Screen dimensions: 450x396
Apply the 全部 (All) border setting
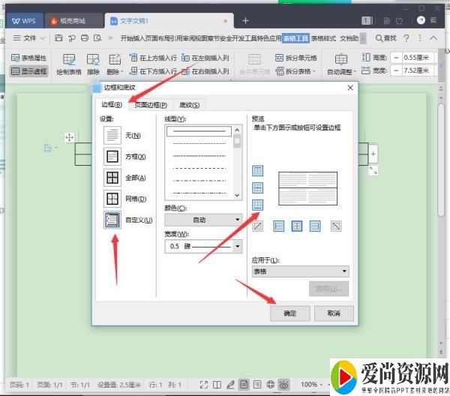click(x=112, y=178)
